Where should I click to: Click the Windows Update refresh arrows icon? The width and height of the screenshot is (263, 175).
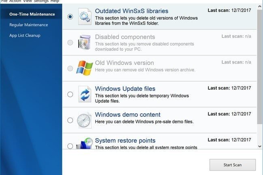tap(85, 94)
